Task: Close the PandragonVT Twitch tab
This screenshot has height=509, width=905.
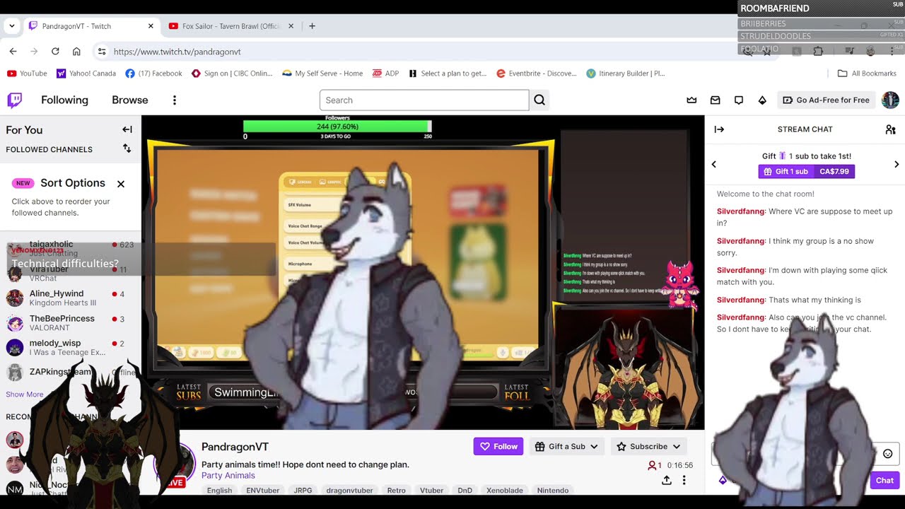Action: 151,26
